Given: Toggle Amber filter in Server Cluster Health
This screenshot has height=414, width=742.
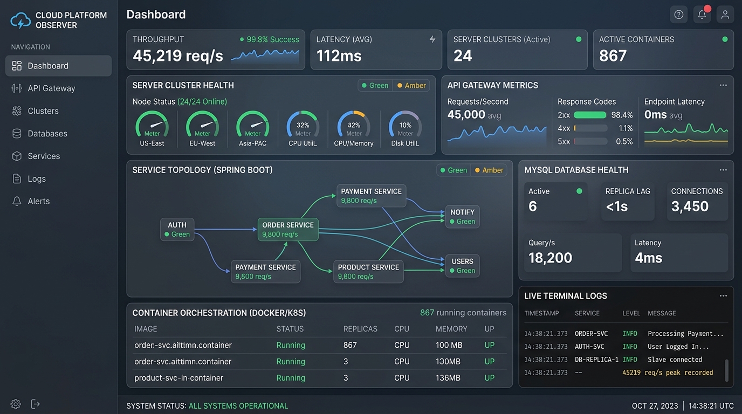Looking at the screenshot, I should [411, 85].
